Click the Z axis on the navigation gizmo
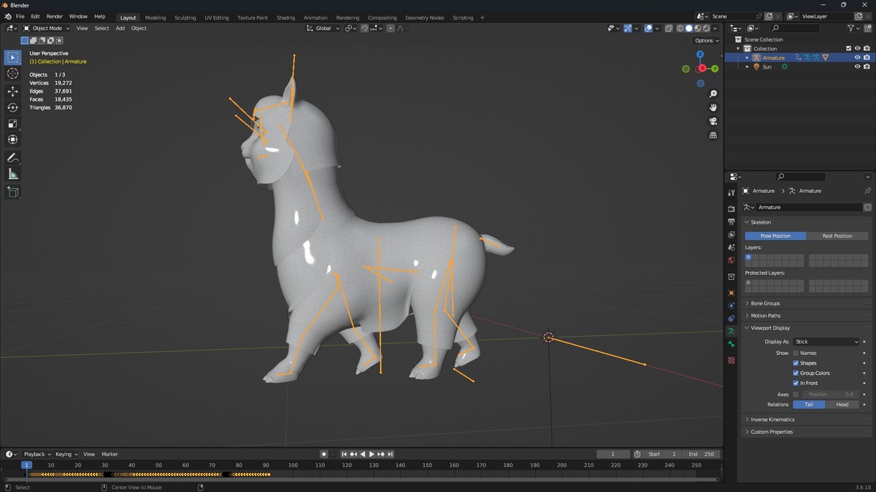The image size is (876, 492). [700, 54]
